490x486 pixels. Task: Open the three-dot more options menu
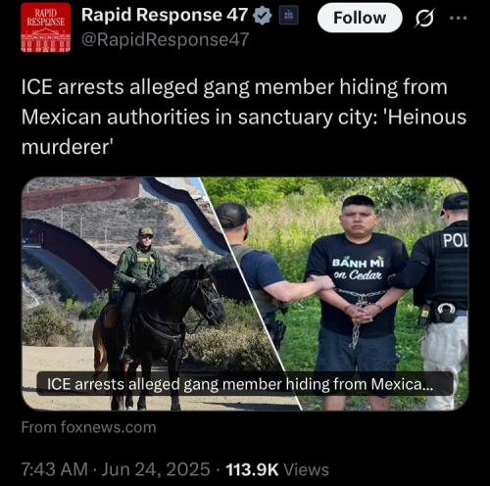pos(459,18)
